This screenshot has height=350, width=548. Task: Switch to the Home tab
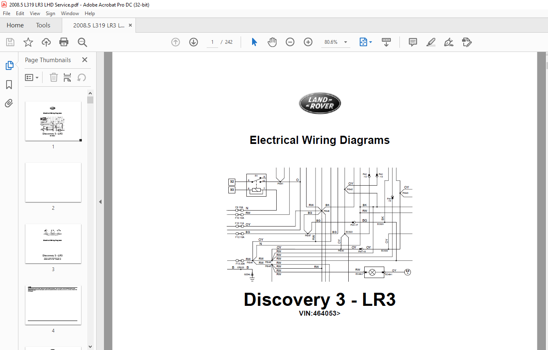(x=15, y=25)
